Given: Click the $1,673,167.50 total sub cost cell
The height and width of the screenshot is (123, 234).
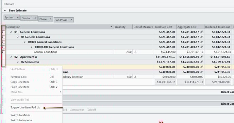Looking at the screenshot, I should pyautogui.click(x=165, y=62).
